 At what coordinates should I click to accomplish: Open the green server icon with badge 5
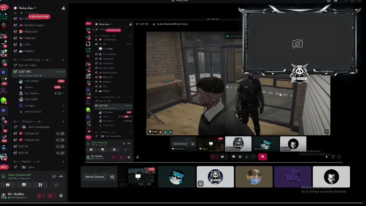(x=4, y=100)
